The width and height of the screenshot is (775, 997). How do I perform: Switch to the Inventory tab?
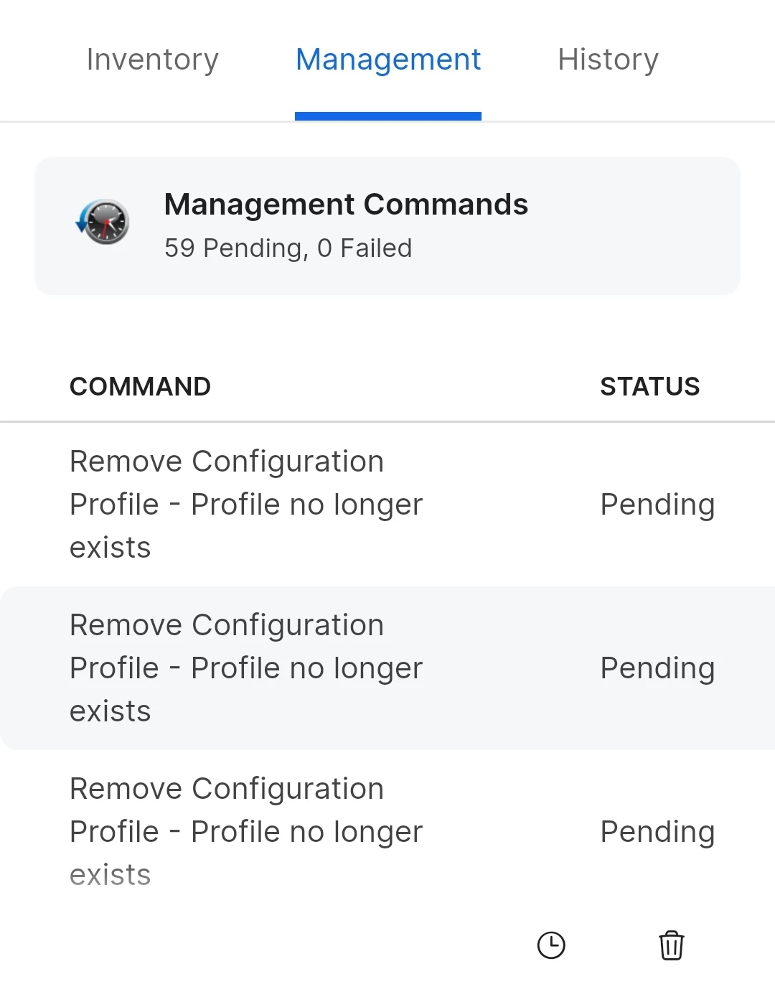(x=152, y=60)
